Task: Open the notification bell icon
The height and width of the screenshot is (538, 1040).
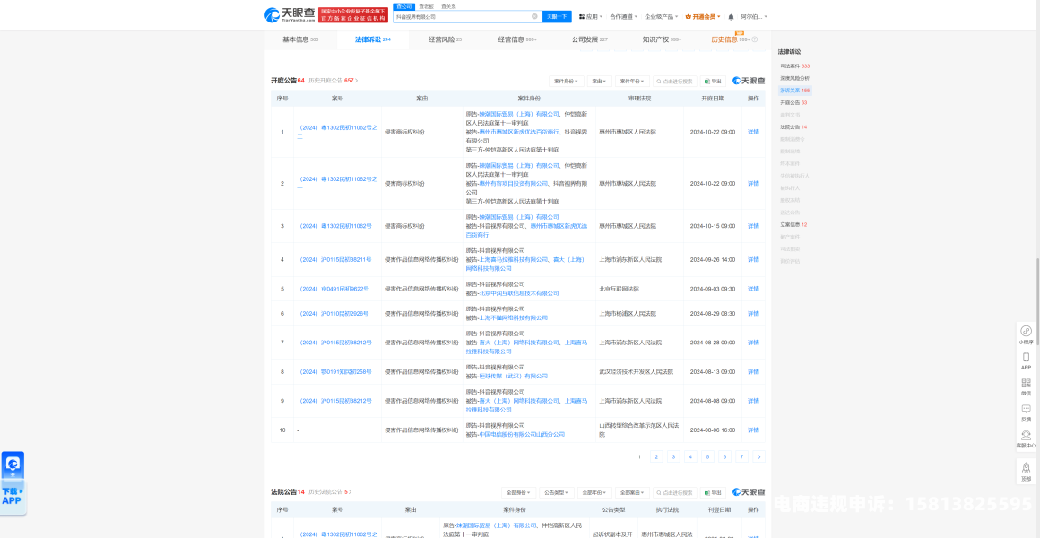Action: click(x=731, y=16)
